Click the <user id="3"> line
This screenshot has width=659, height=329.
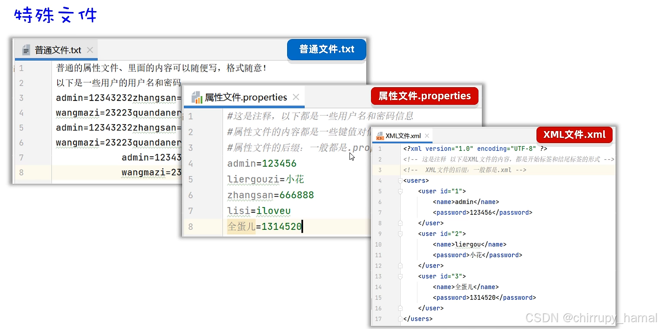click(442, 276)
